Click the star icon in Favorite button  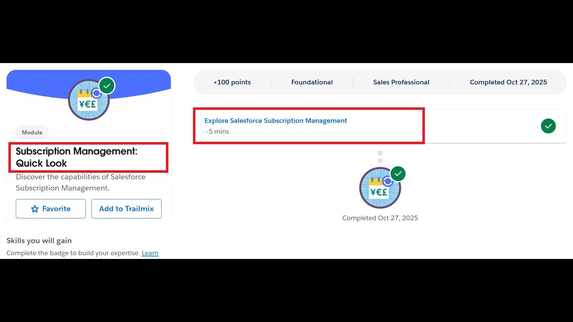coord(35,209)
